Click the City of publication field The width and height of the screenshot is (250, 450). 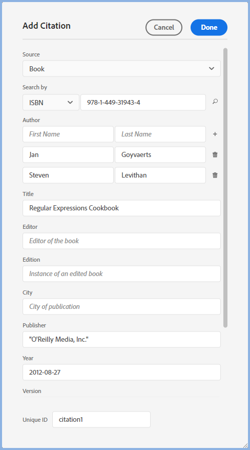click(122, 306)
